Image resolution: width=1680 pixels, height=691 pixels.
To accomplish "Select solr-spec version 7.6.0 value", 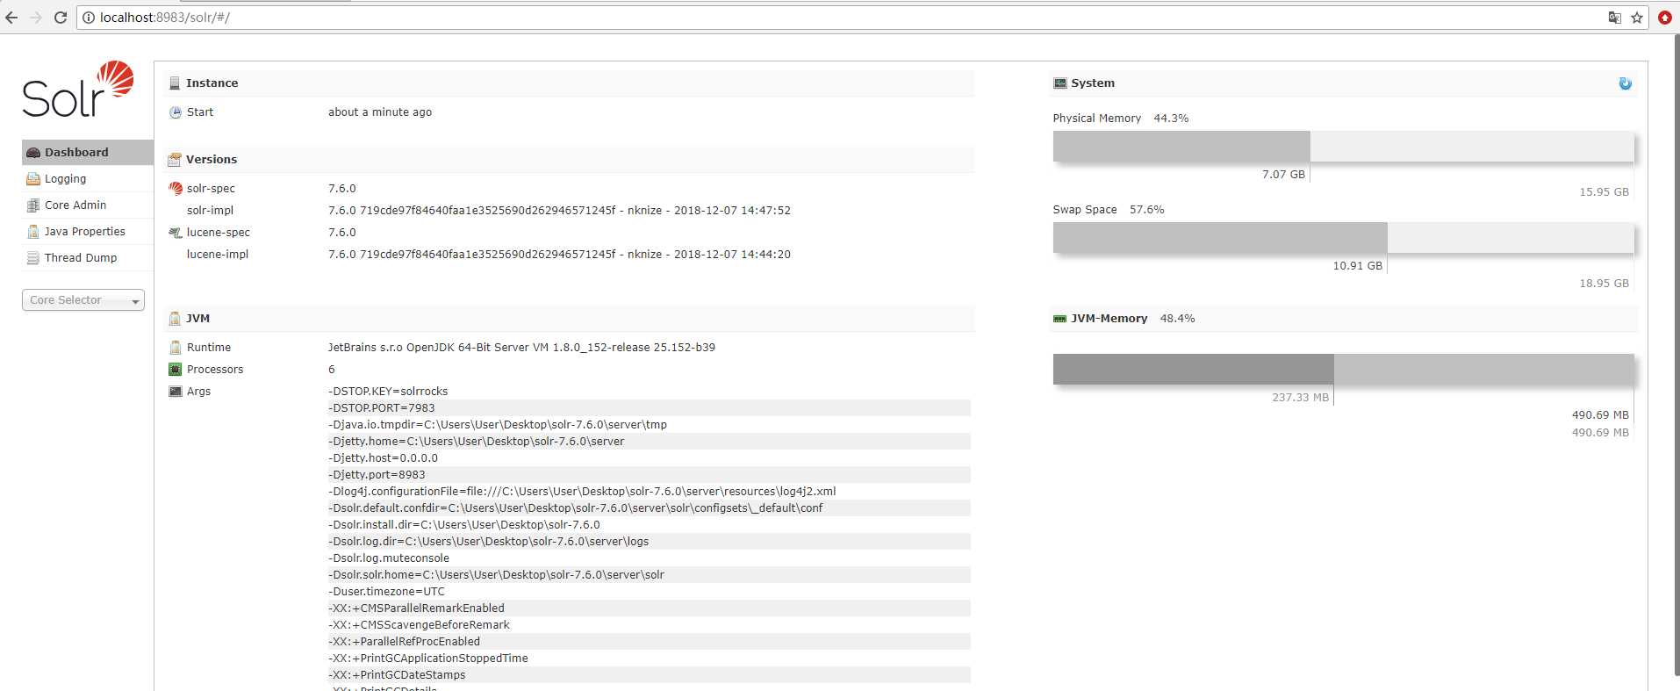I will [x=342, y=189].
